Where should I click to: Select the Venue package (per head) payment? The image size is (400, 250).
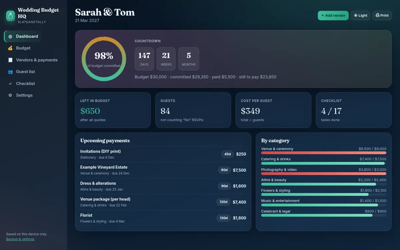click(163, 202)
